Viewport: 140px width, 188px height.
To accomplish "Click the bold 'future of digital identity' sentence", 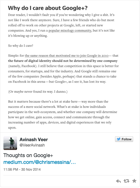I will (63, 61).
